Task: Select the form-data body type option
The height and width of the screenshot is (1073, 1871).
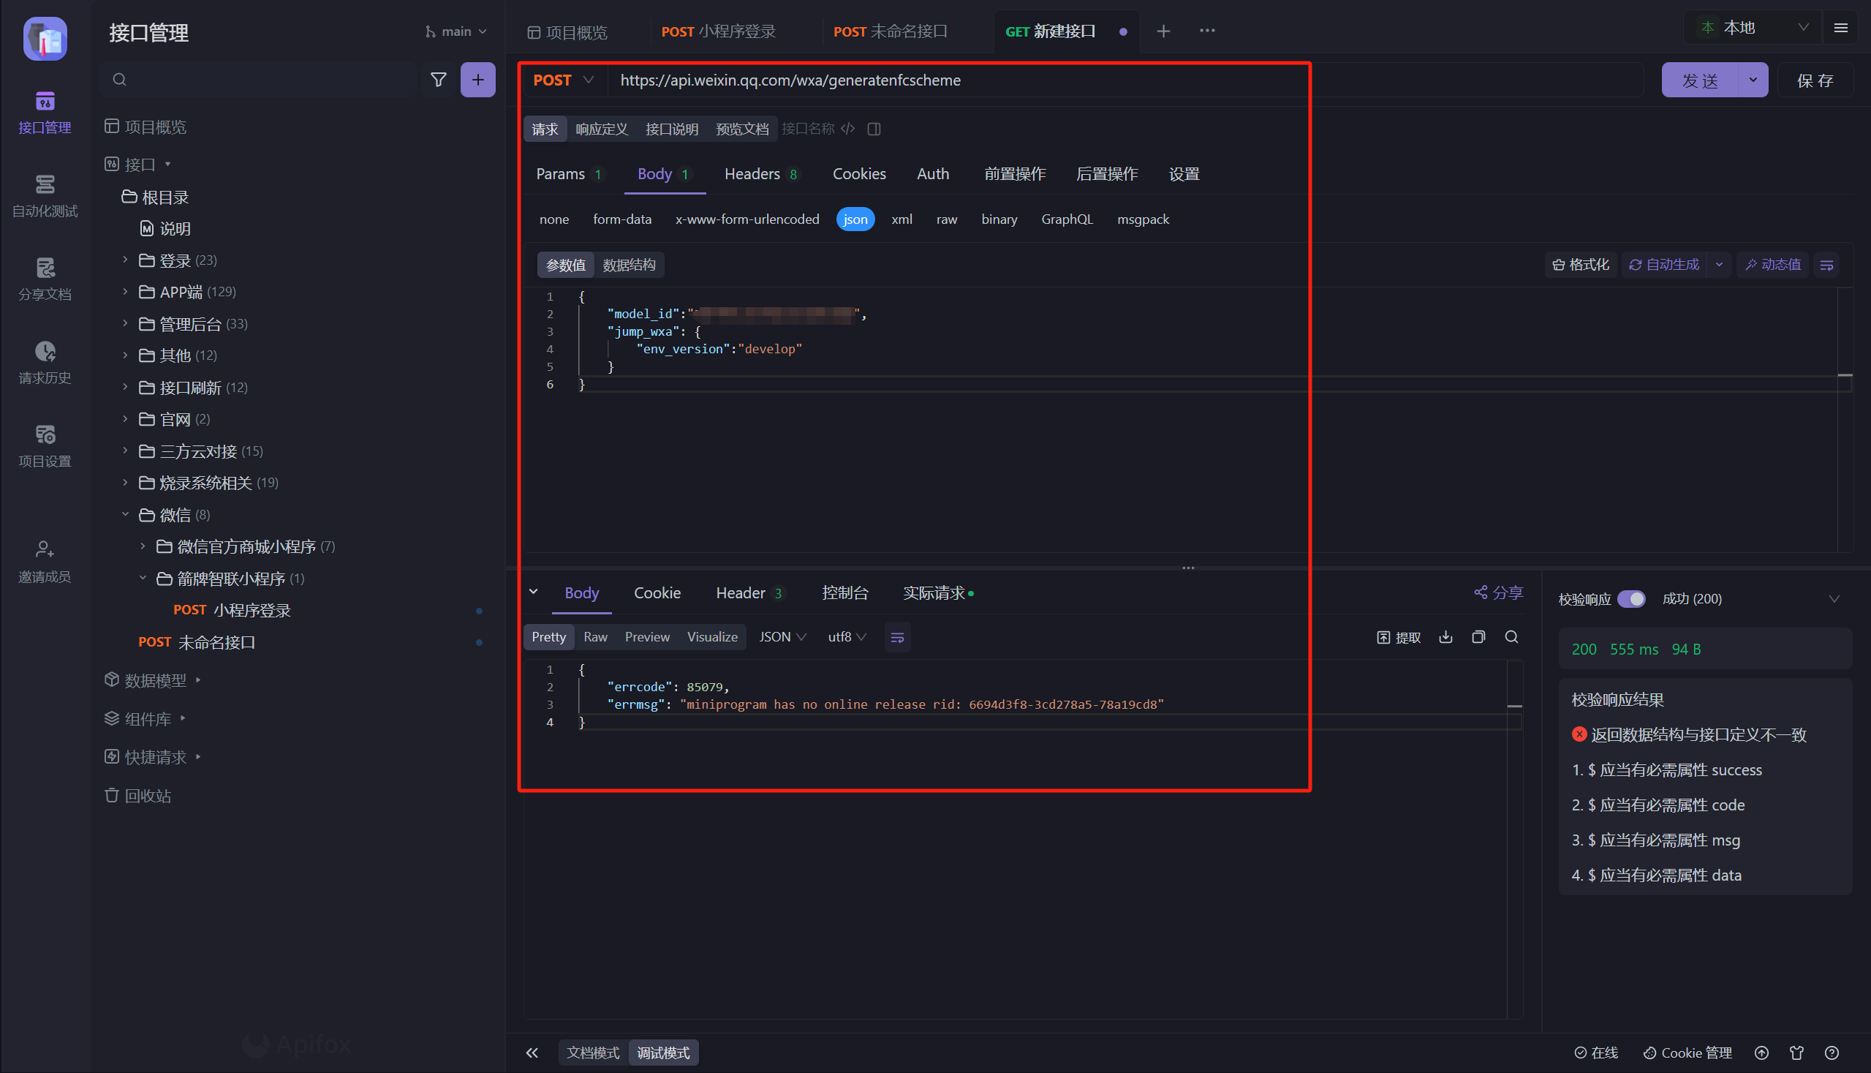Action: pos(621,219)
